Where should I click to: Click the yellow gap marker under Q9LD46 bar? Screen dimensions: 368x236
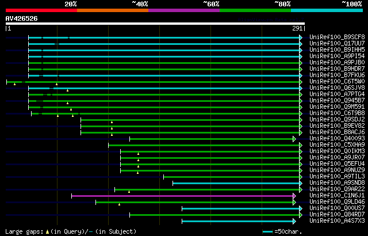[x=119, y=204]
